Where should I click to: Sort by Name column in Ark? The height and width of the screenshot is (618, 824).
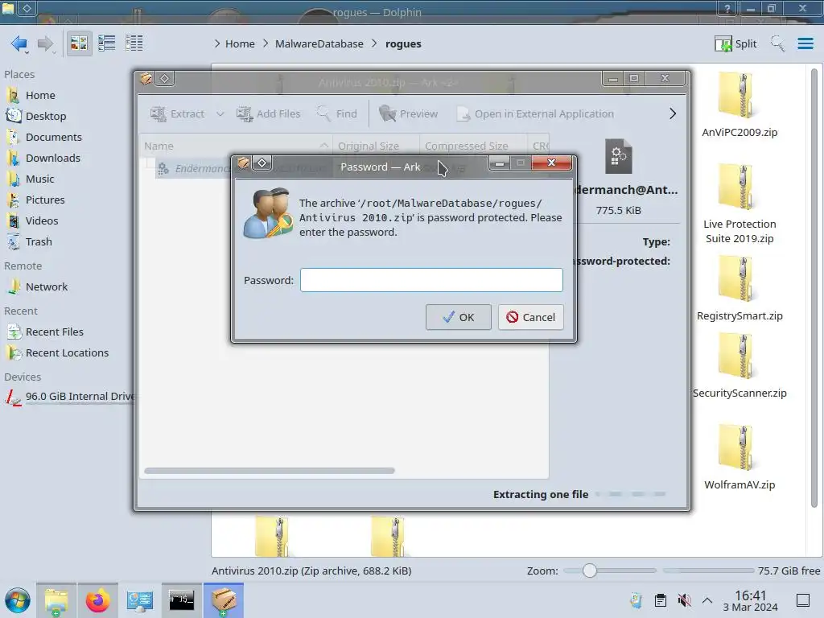coord(236,146)
